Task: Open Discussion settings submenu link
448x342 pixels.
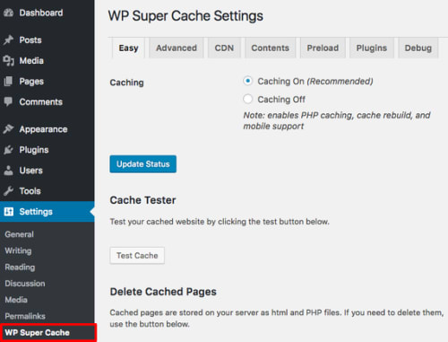Action: tap(25, 284)
